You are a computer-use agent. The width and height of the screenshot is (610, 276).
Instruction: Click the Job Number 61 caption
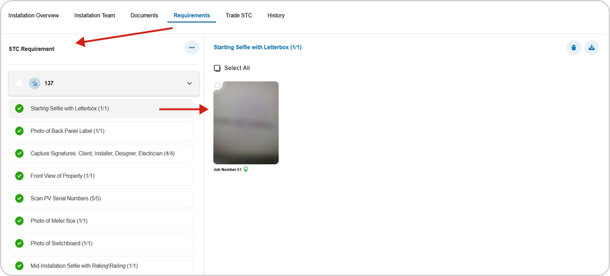click(228, 170)
